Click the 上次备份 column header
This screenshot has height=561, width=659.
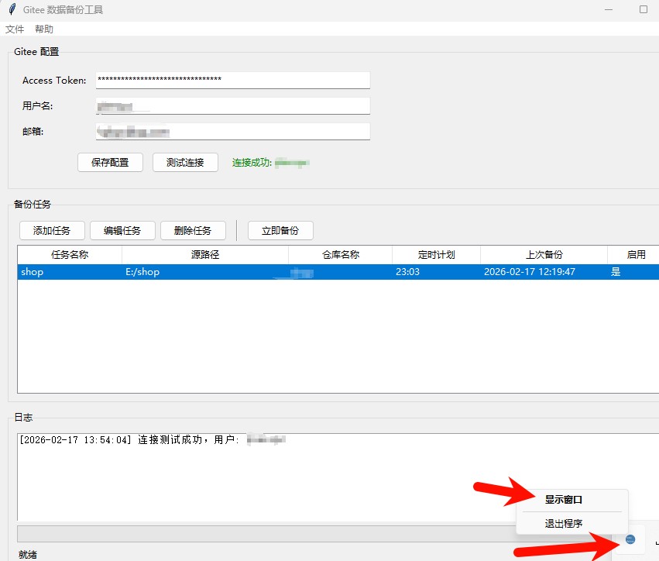tap(544, 255)
